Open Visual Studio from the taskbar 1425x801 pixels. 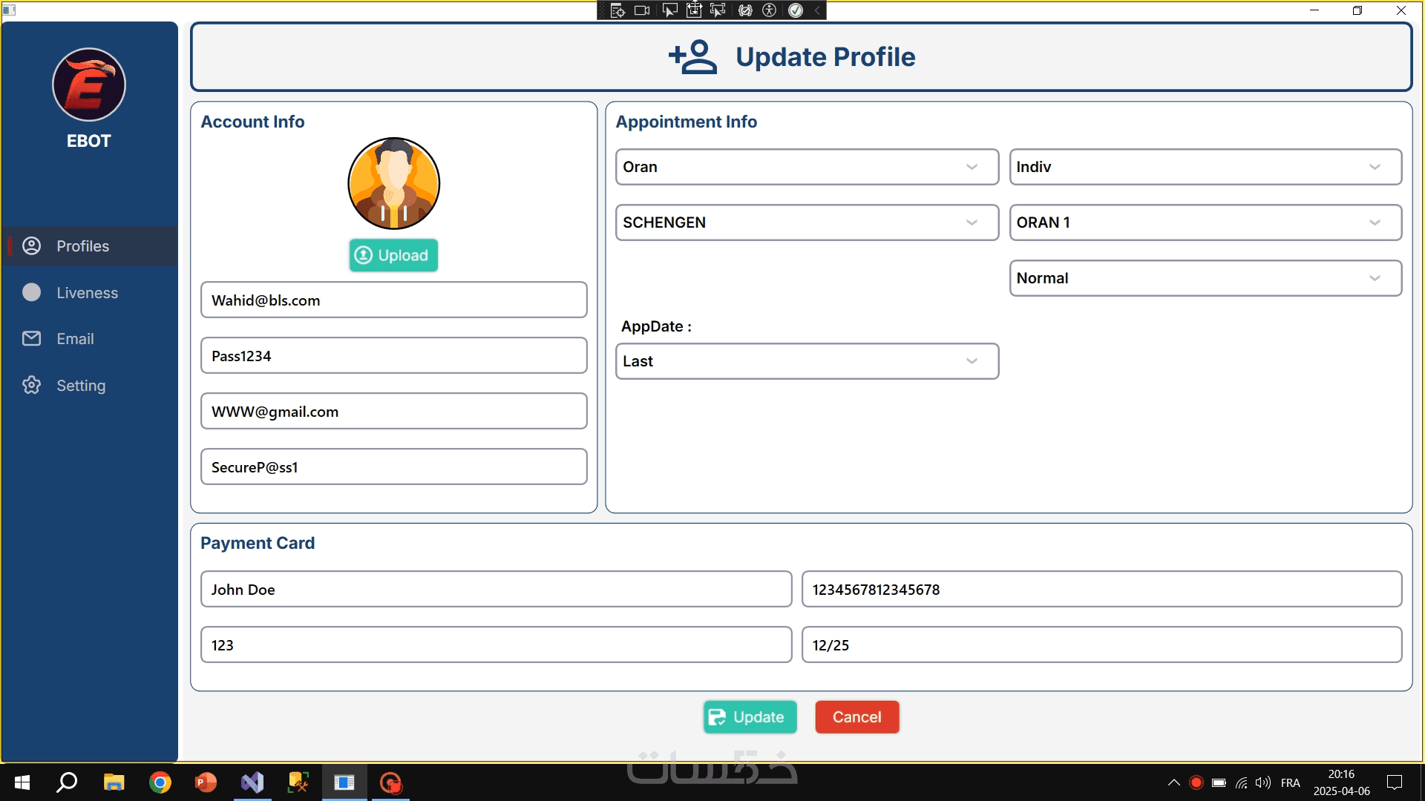pyautogui.click(x=252, y=782)
